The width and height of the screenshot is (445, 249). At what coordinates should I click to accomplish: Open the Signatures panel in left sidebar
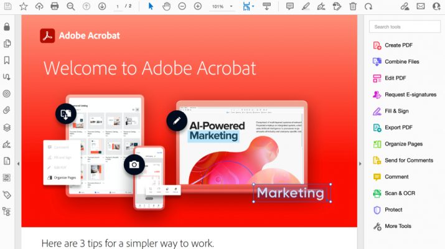[7, 144]
